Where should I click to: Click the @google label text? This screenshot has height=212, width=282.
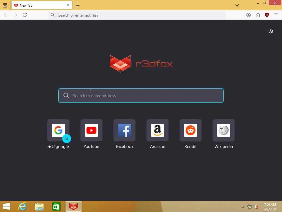tap(60, 147)
